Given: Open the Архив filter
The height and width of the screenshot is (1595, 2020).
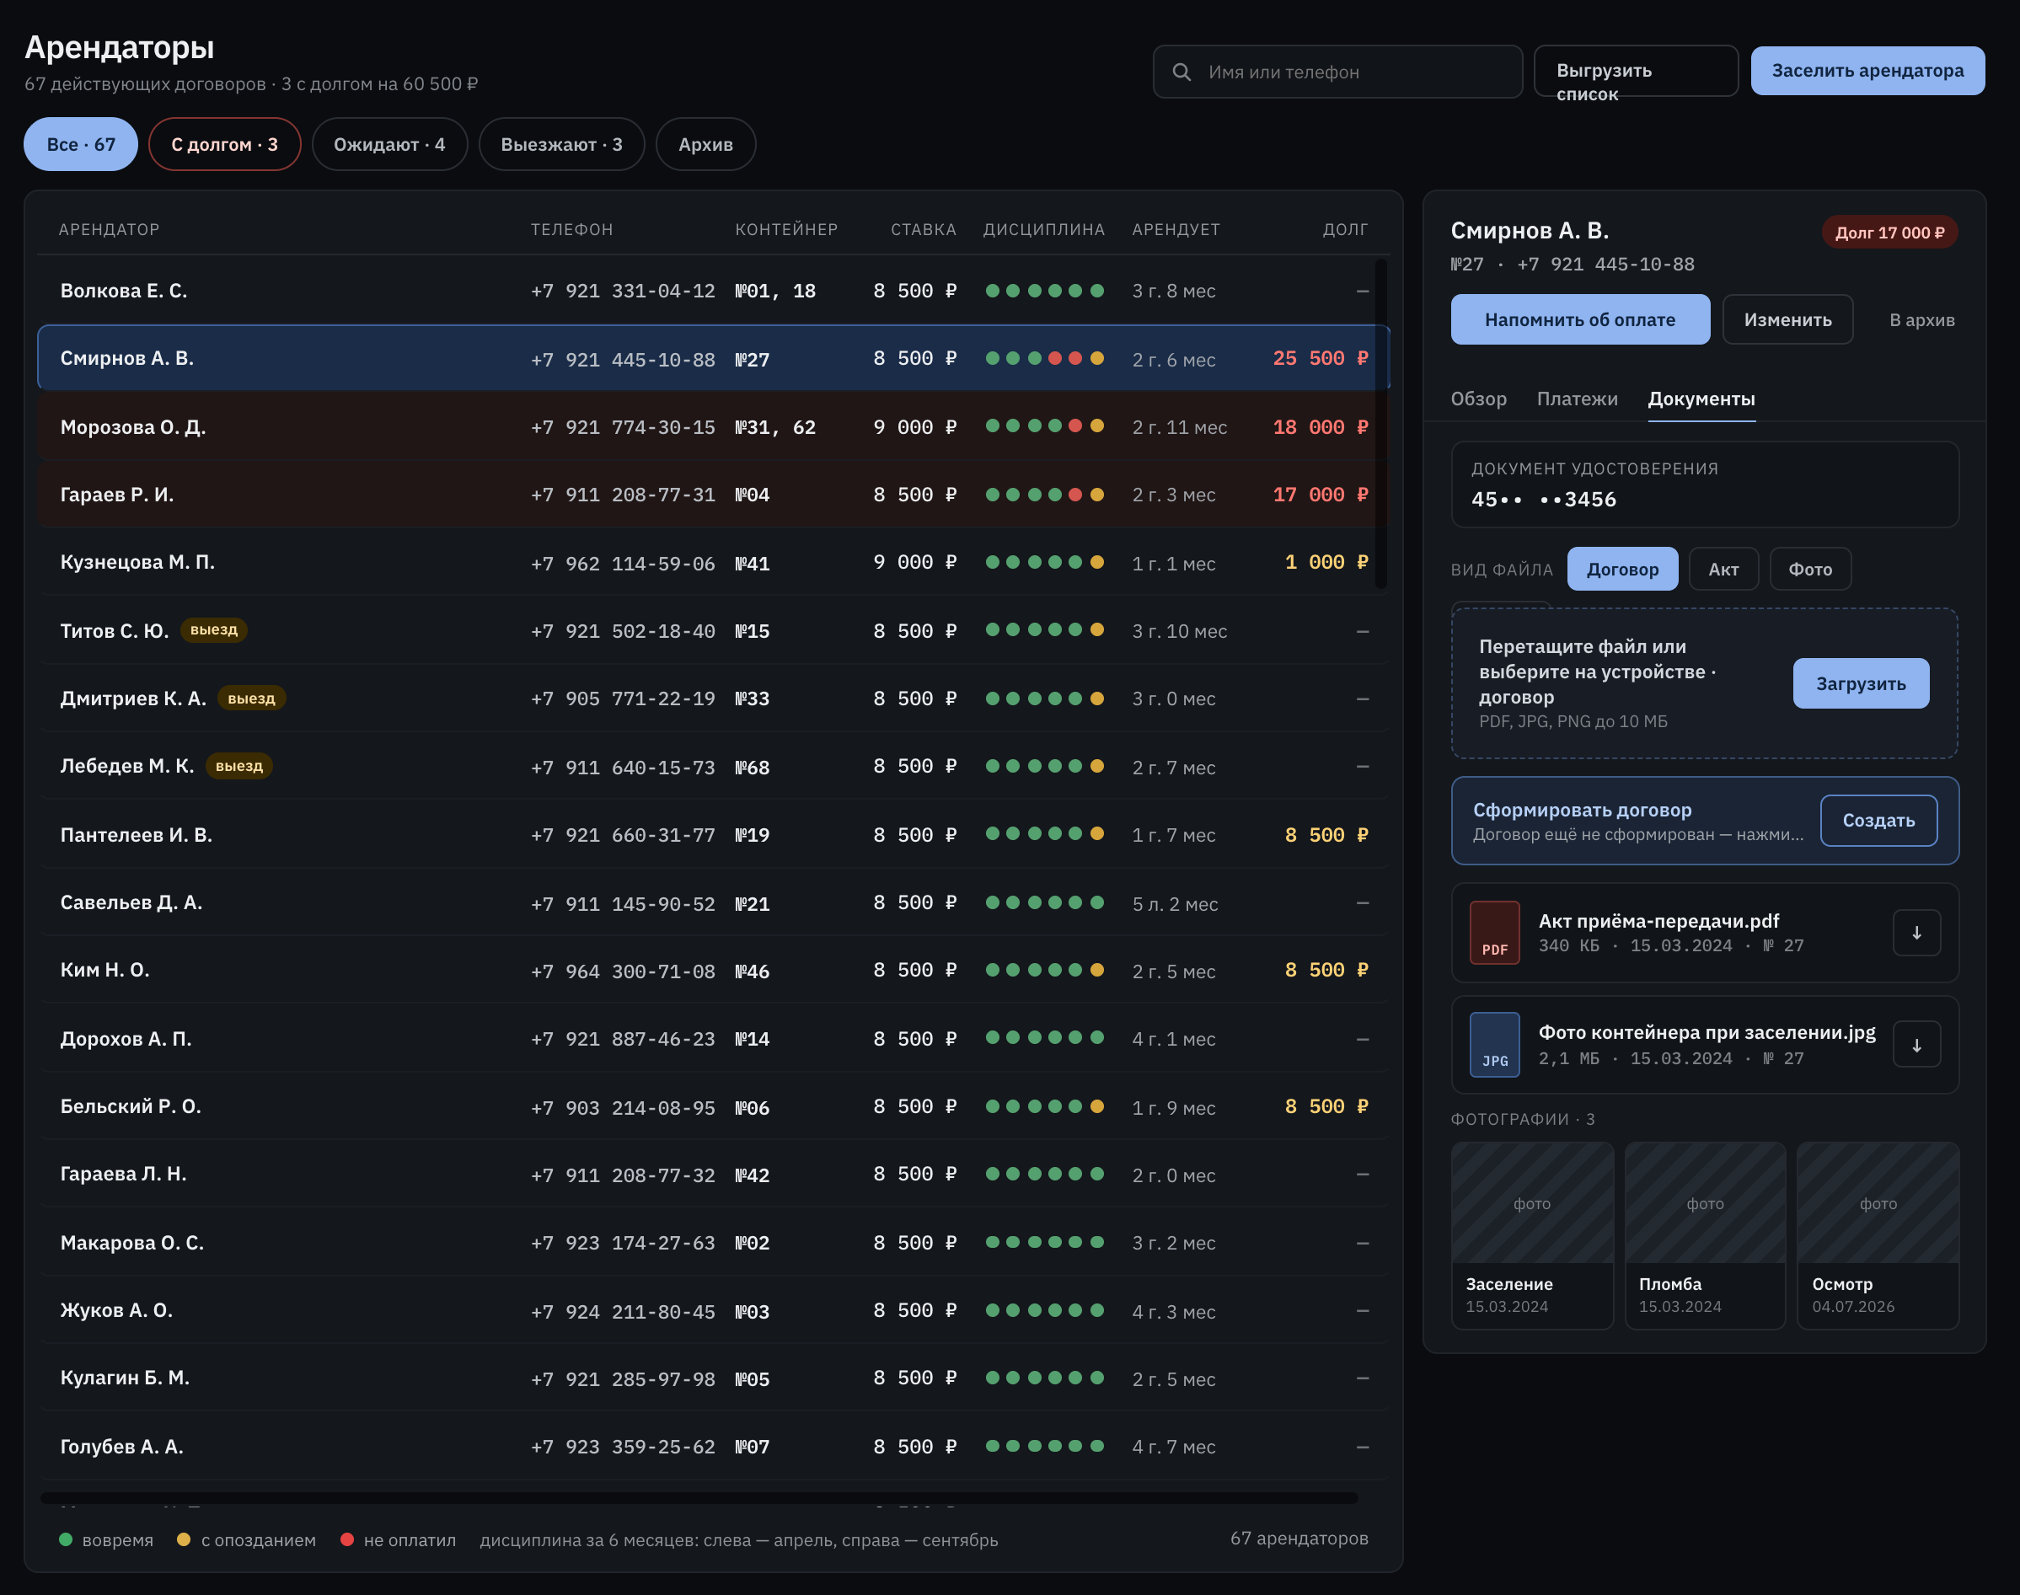Looking at the screenshot, I should tap(705, 144).
